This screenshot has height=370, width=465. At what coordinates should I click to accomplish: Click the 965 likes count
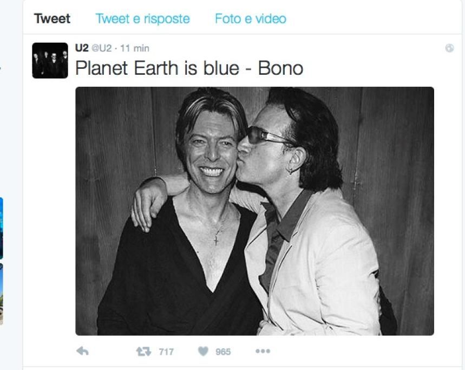click(x=223, y=352)
